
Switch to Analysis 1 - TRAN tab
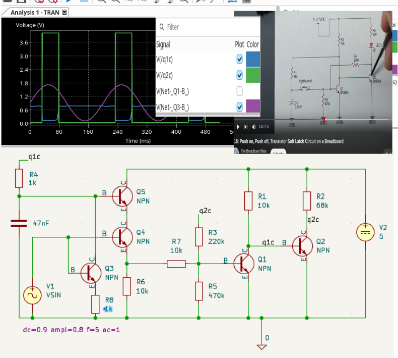35,12
